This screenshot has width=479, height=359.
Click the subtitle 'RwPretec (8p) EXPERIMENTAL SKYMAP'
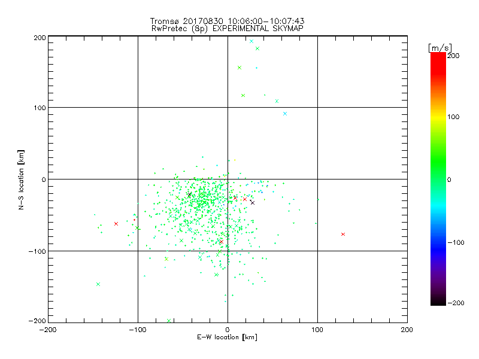pyautogui.click(x=228, y=29)
